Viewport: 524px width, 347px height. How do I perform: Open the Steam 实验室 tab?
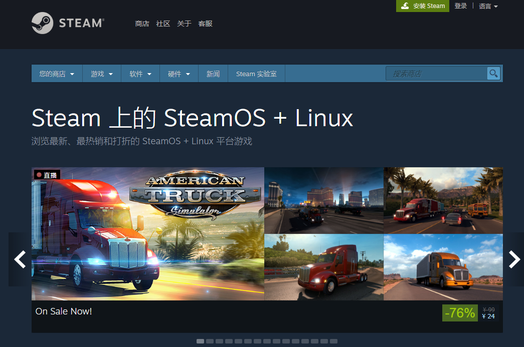(256, 74)
